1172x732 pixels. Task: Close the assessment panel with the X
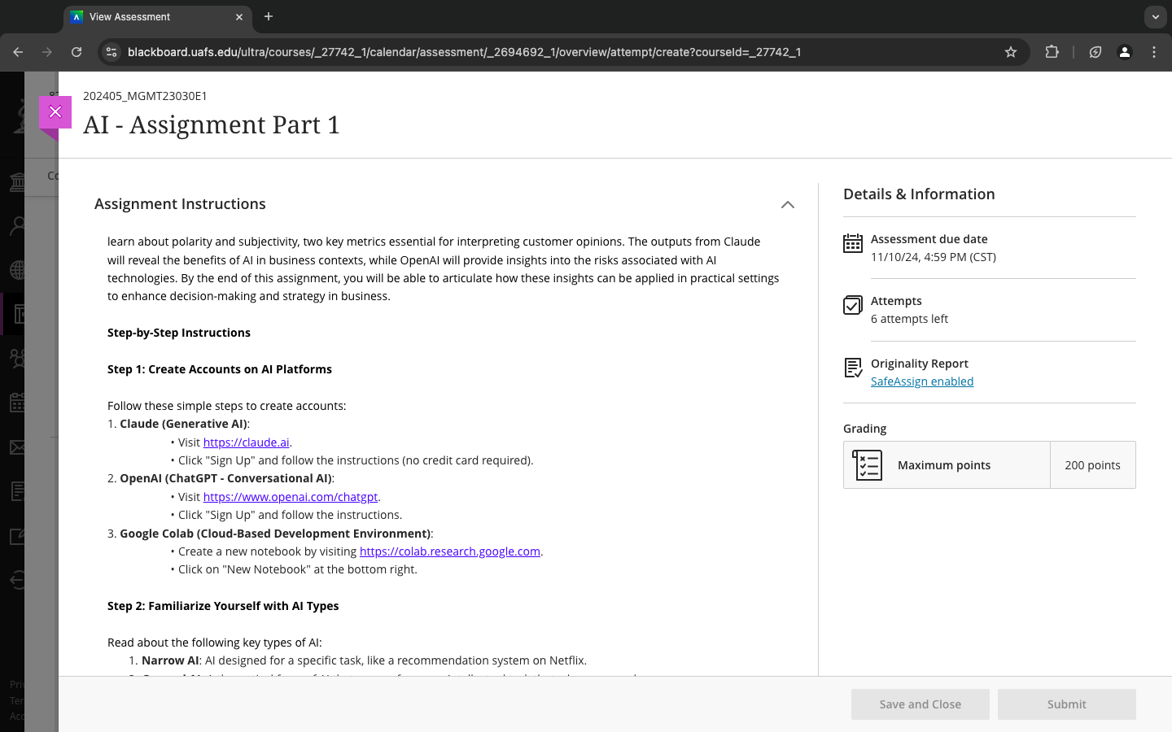[55, 112]
